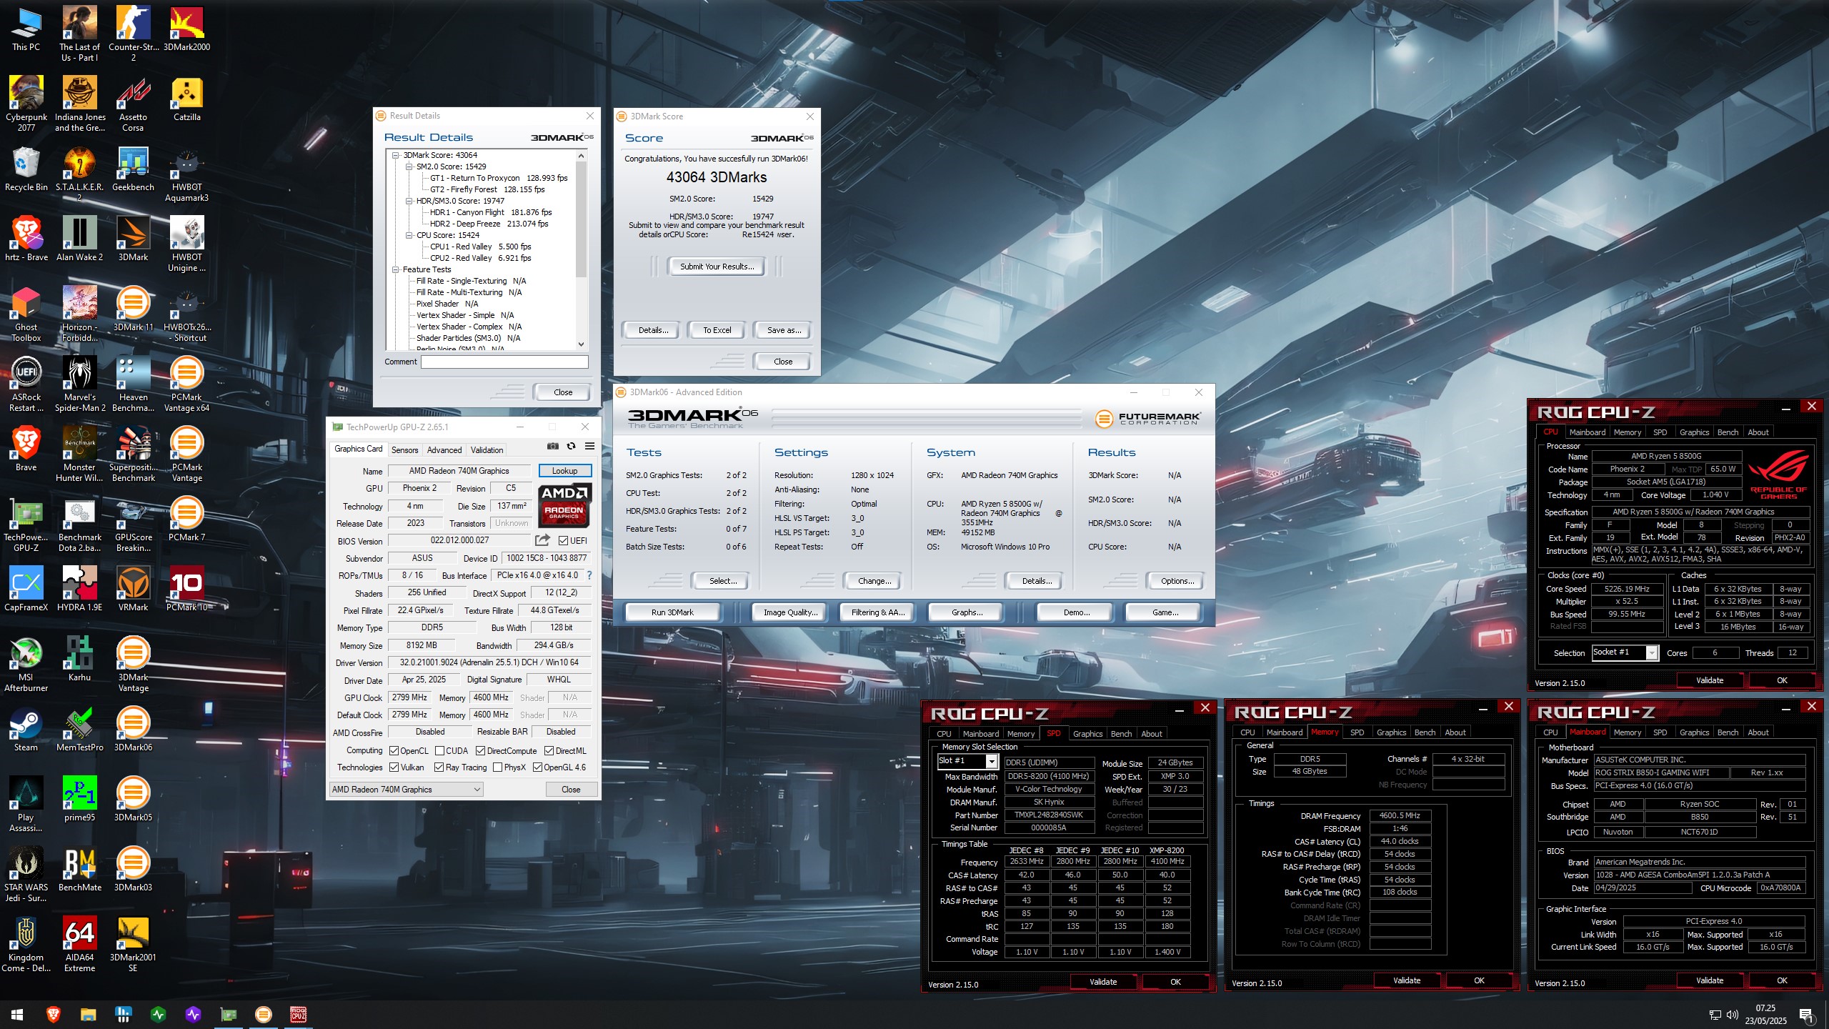Click the Brave browser taskbar icon
The image size is (1829, 1029).
(53, 1014)
